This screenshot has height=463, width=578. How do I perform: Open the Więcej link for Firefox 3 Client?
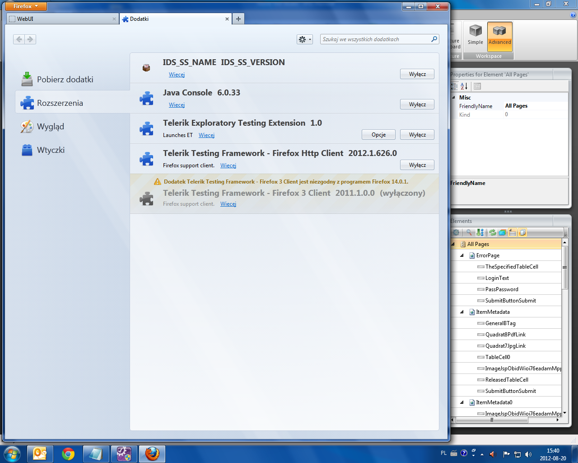[x=228, y=204]
